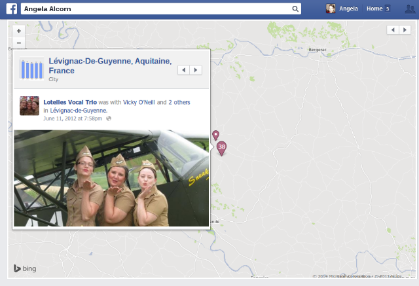Click Angela's profile picture in the top bar
This screenshot has width=419, height=286.
pos(331,9)
